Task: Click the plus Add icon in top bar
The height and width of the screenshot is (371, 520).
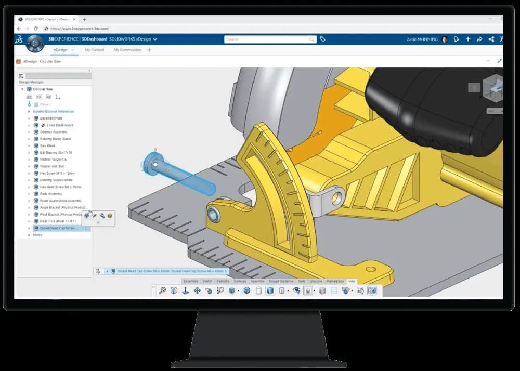Action: pos(468,39)
